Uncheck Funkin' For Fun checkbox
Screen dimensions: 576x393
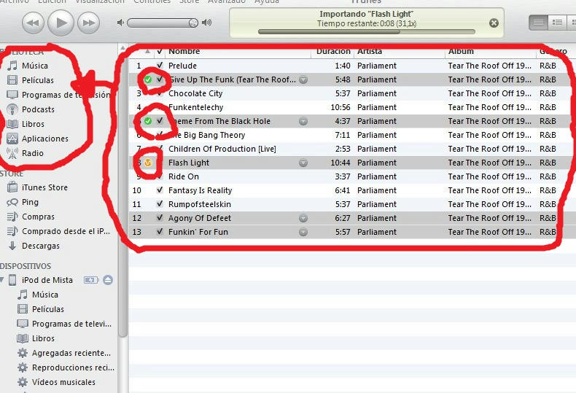pos(160,232)
